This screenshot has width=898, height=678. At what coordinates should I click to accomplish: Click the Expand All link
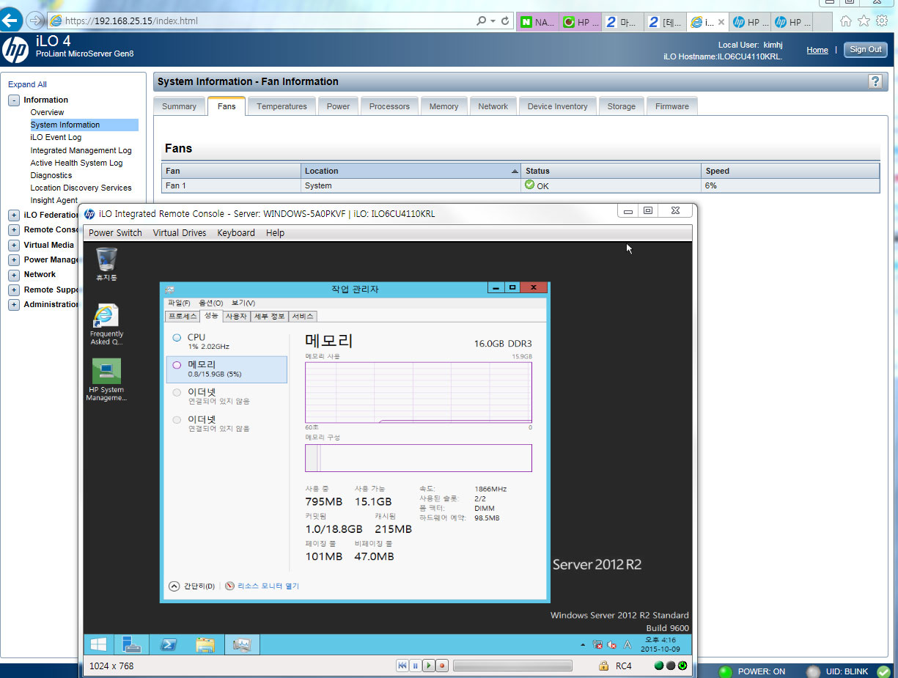point(27,84)
